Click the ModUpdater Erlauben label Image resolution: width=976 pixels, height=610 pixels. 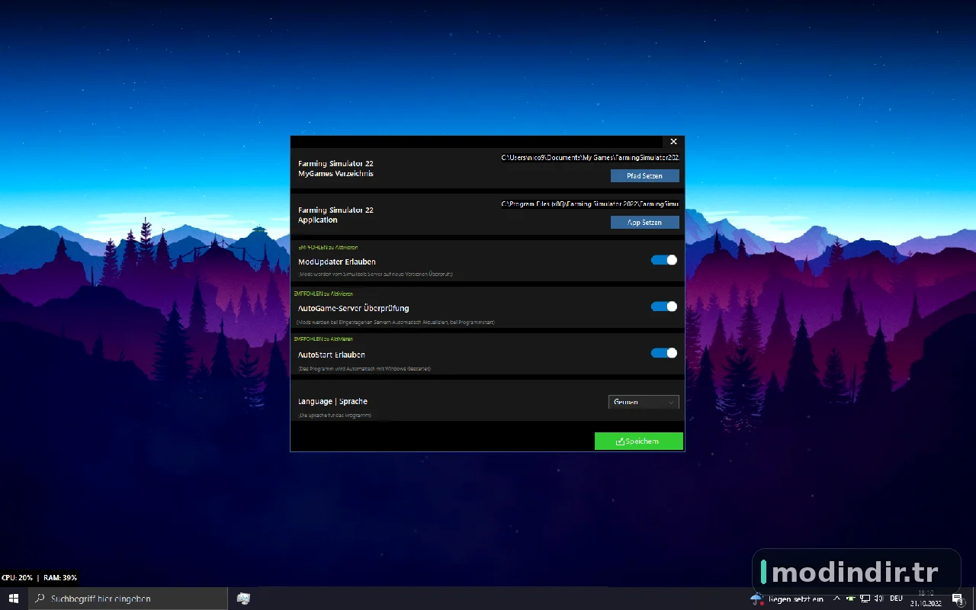tap(337, 262)
